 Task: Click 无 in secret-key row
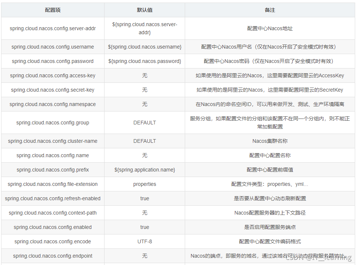click(x=145, y=90)
